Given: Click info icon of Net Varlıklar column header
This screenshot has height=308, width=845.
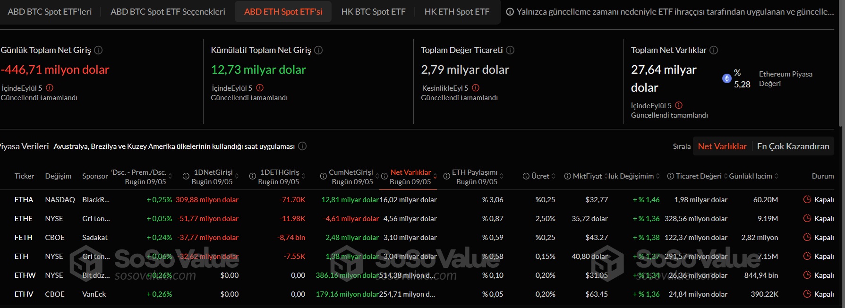Looking at the screenshot, I should 384,176.
